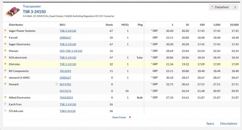Open RS Components SKU 7813291
The height and width of the screenshot is (130, 242).
65,71
